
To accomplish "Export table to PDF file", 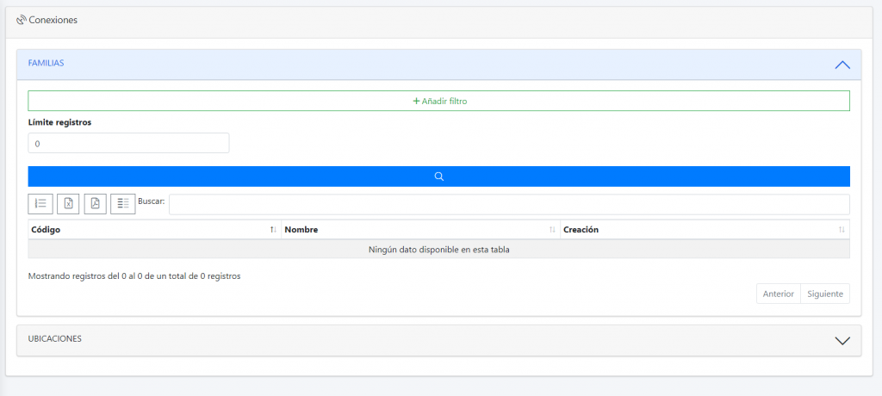I will pos(96,203).
